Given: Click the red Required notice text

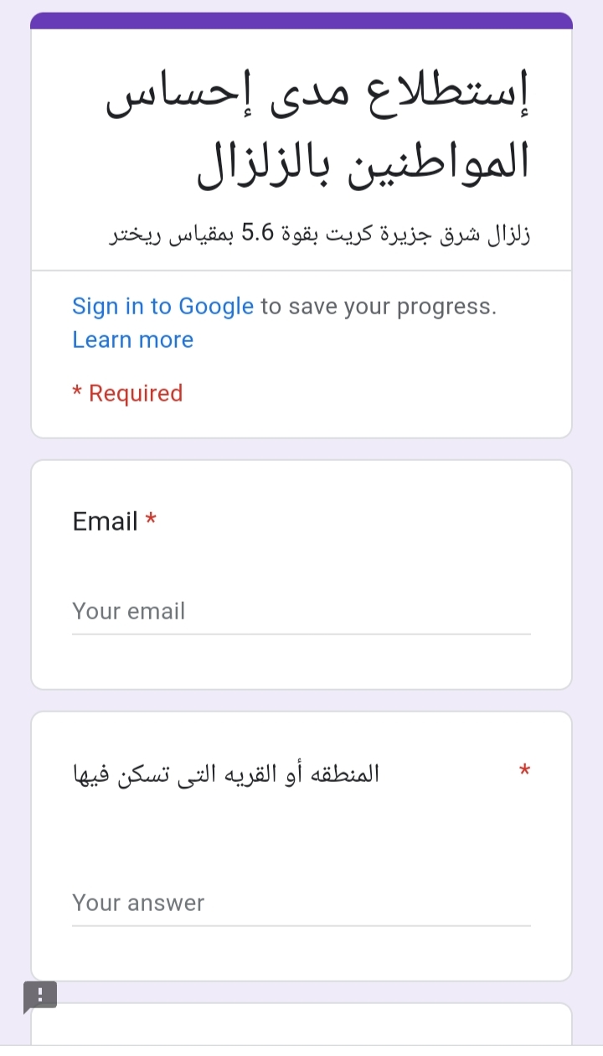Looking at the screenshot, I should coord(127,393).
